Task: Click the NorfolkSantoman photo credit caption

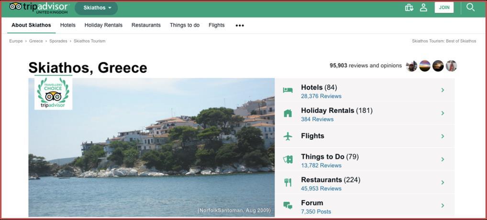Action: [234, 211]
